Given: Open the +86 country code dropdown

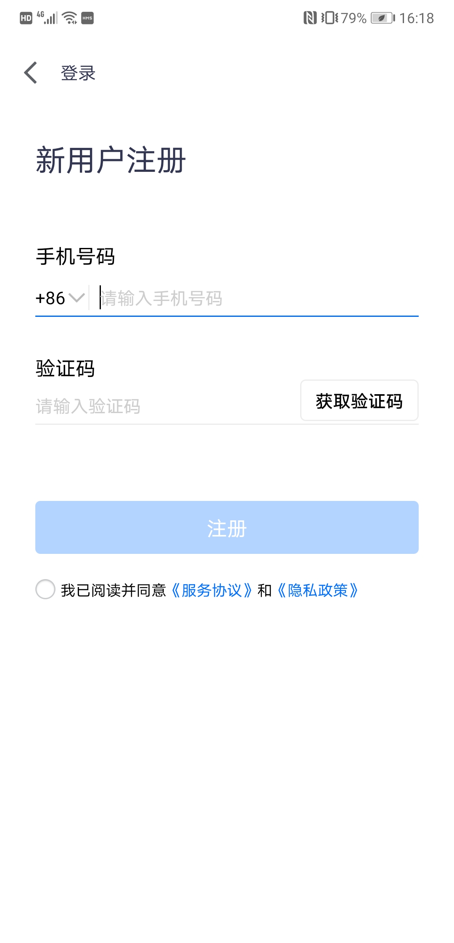Looking at the screenshot, I should 50,298.
